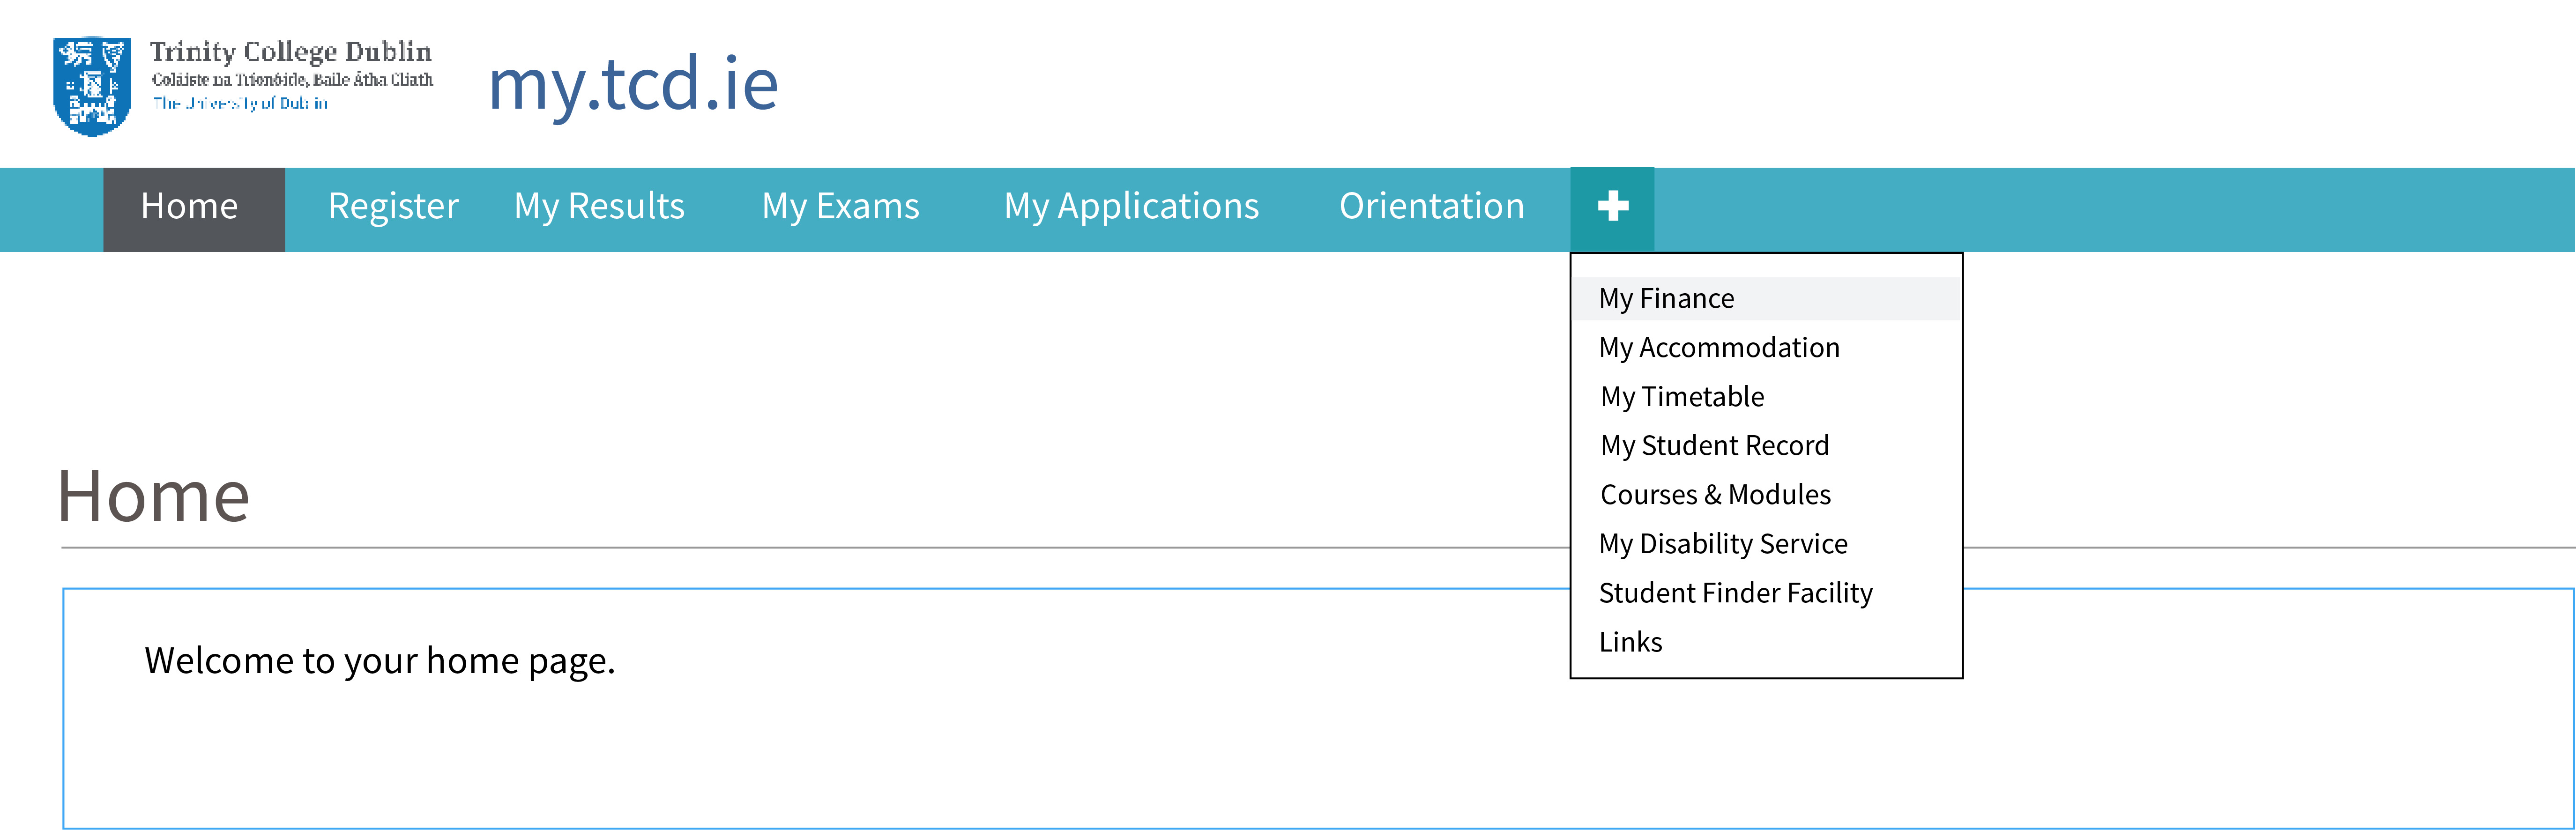Viewport: 2576px width, 830px height.
Task: Open the My Applications tab
Action: 1131,207
